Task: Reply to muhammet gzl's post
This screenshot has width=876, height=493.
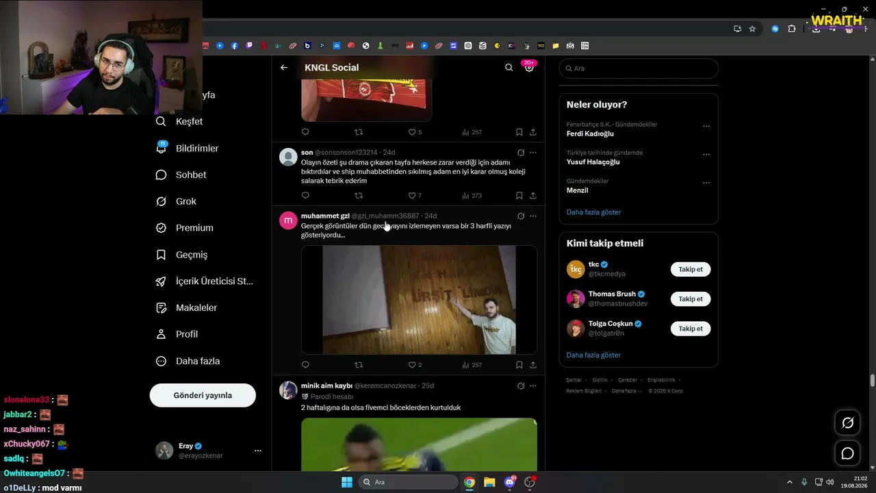Action: [x=305, y=365]
